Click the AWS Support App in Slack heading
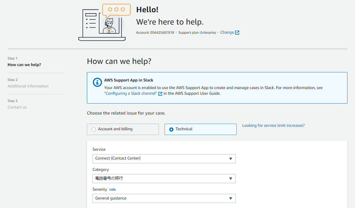The image size is (355, 208). coord(129,80)
